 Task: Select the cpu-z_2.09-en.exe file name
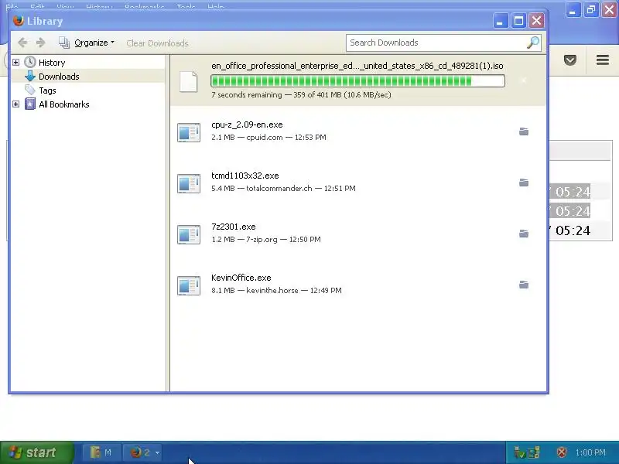[x=247, y=125]
